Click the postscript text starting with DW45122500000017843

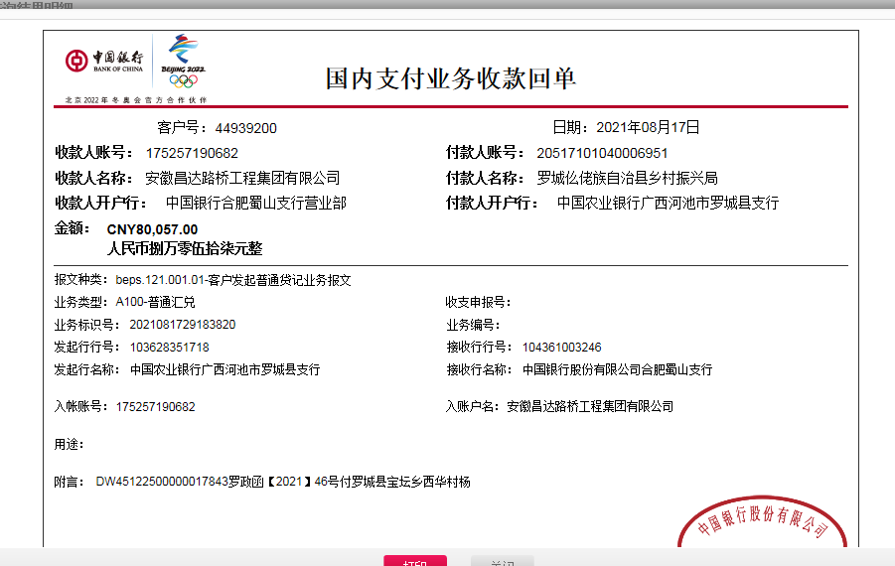[x=282, y=482]
